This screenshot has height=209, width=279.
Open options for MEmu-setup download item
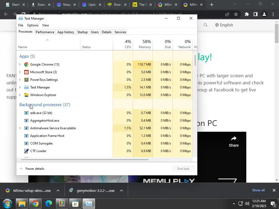click(58, 190)
